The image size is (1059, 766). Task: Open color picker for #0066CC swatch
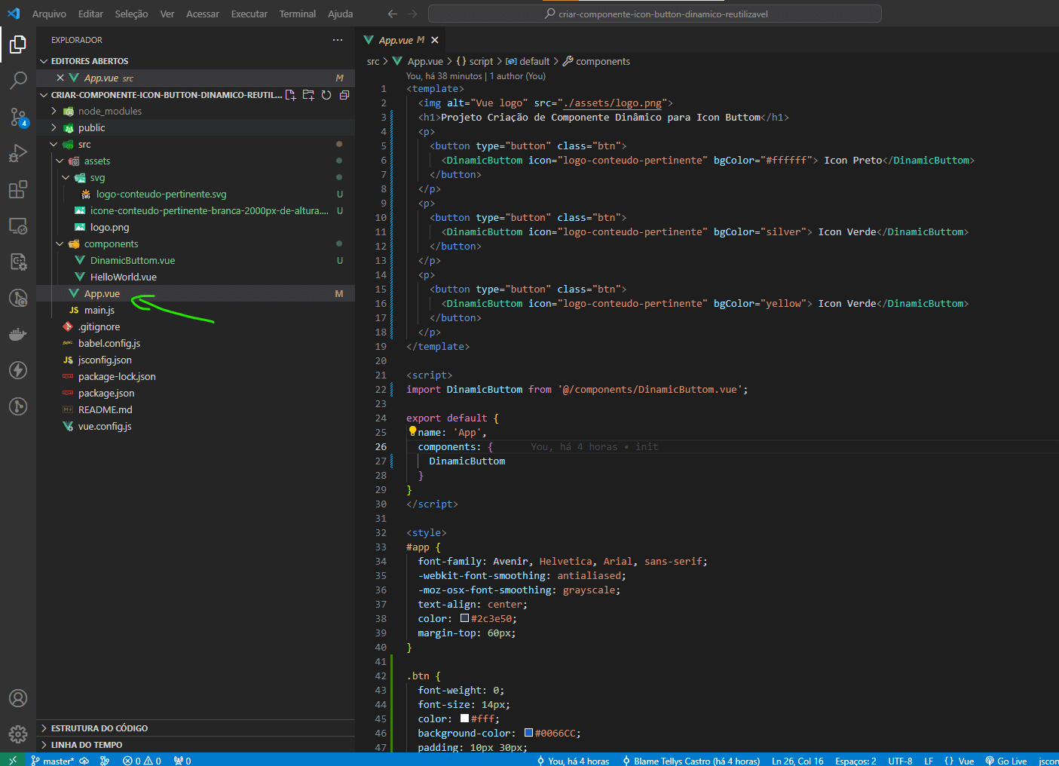[x=529, y=733]
